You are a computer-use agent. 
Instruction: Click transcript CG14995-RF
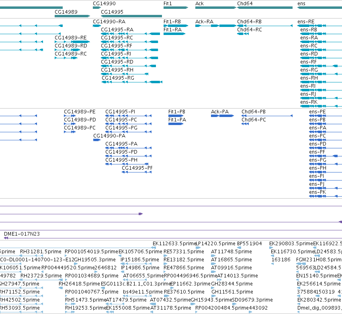pyautogui.click(x=129, y=50)
